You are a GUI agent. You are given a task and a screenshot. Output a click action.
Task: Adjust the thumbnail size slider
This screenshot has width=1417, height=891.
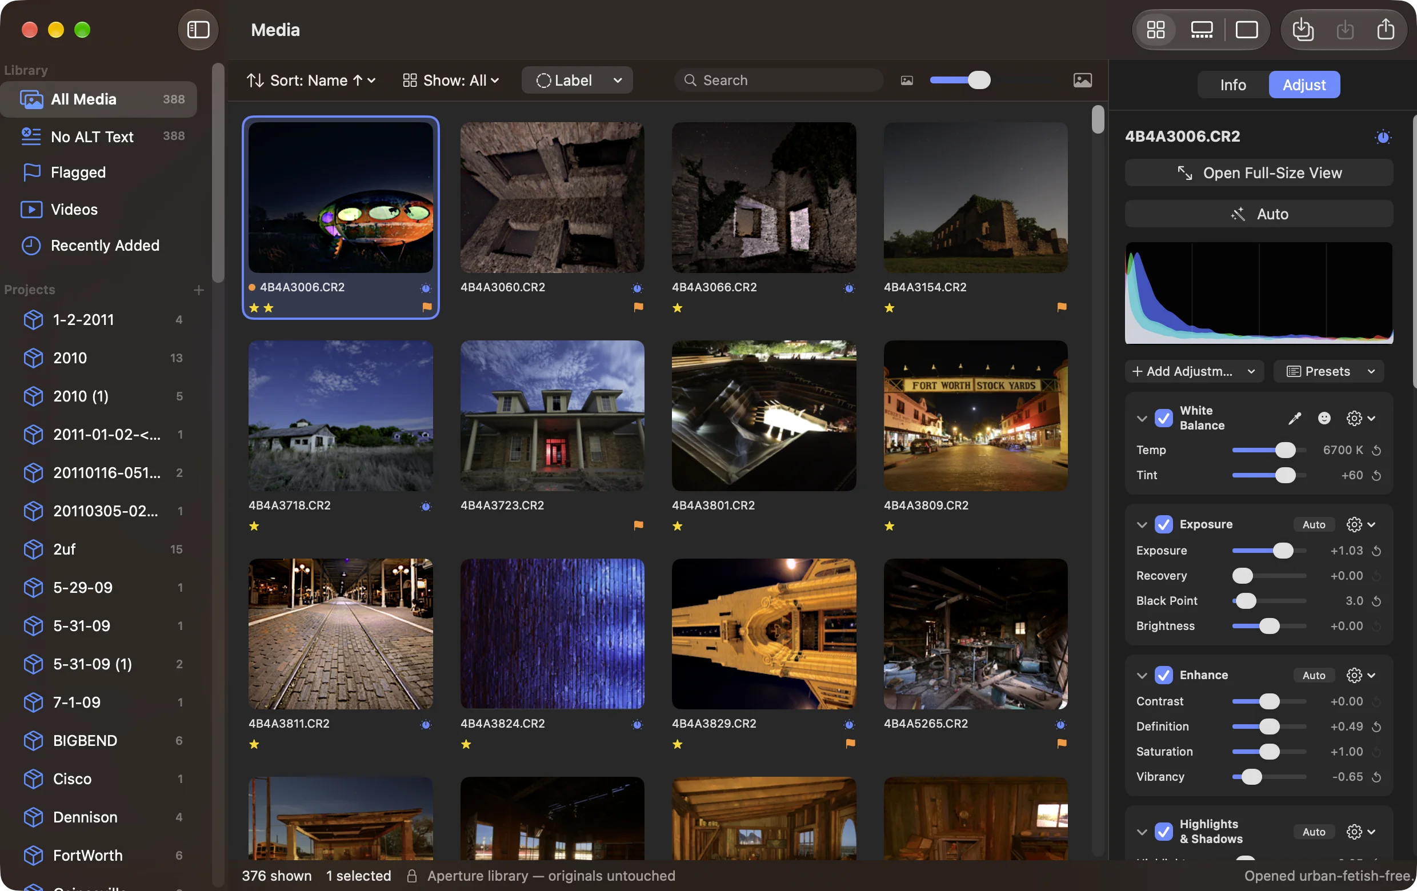click(979, 80)
